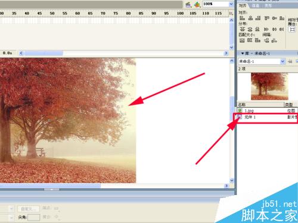Click the timeline horizontal scroll right arrow

[x=226, y=53]
